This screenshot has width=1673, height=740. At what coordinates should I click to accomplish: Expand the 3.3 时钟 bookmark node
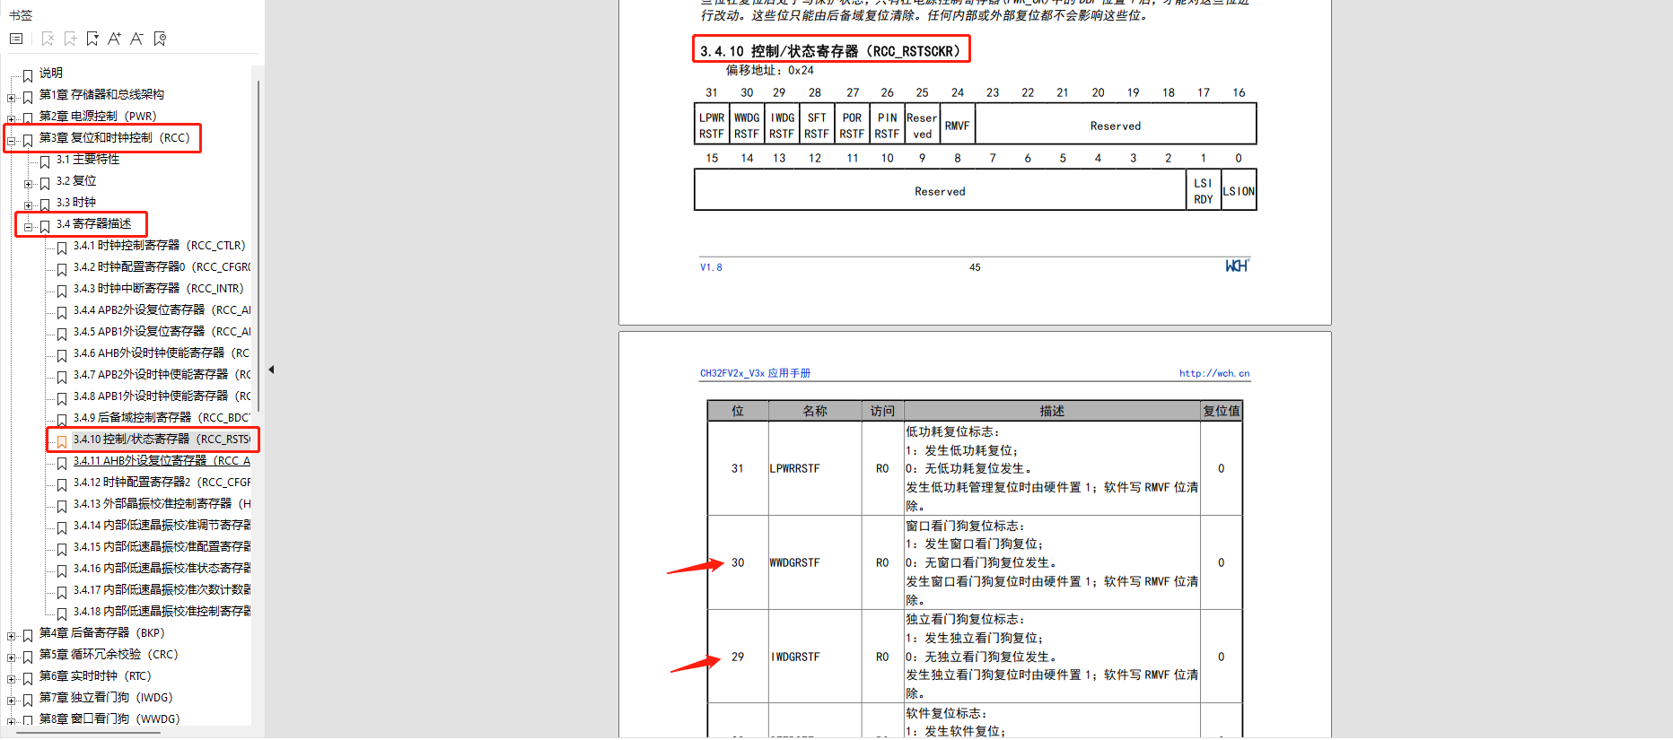tap(28, 205)
